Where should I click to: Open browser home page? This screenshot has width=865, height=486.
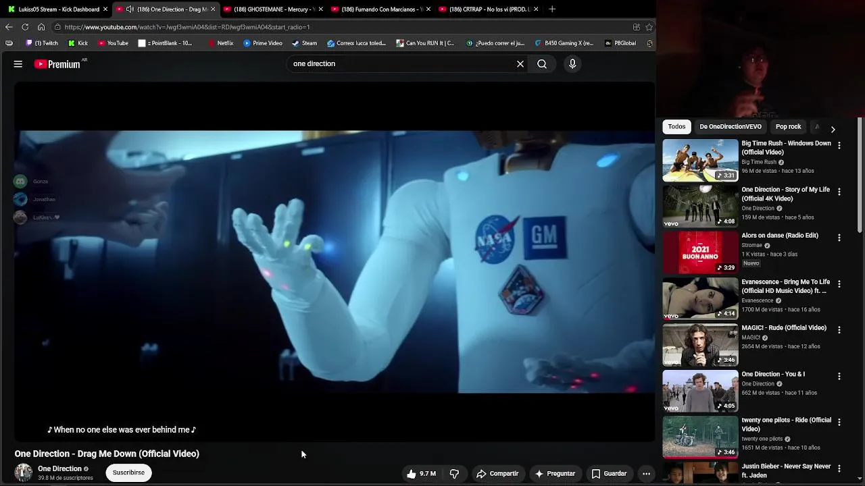tap(41, 27)
